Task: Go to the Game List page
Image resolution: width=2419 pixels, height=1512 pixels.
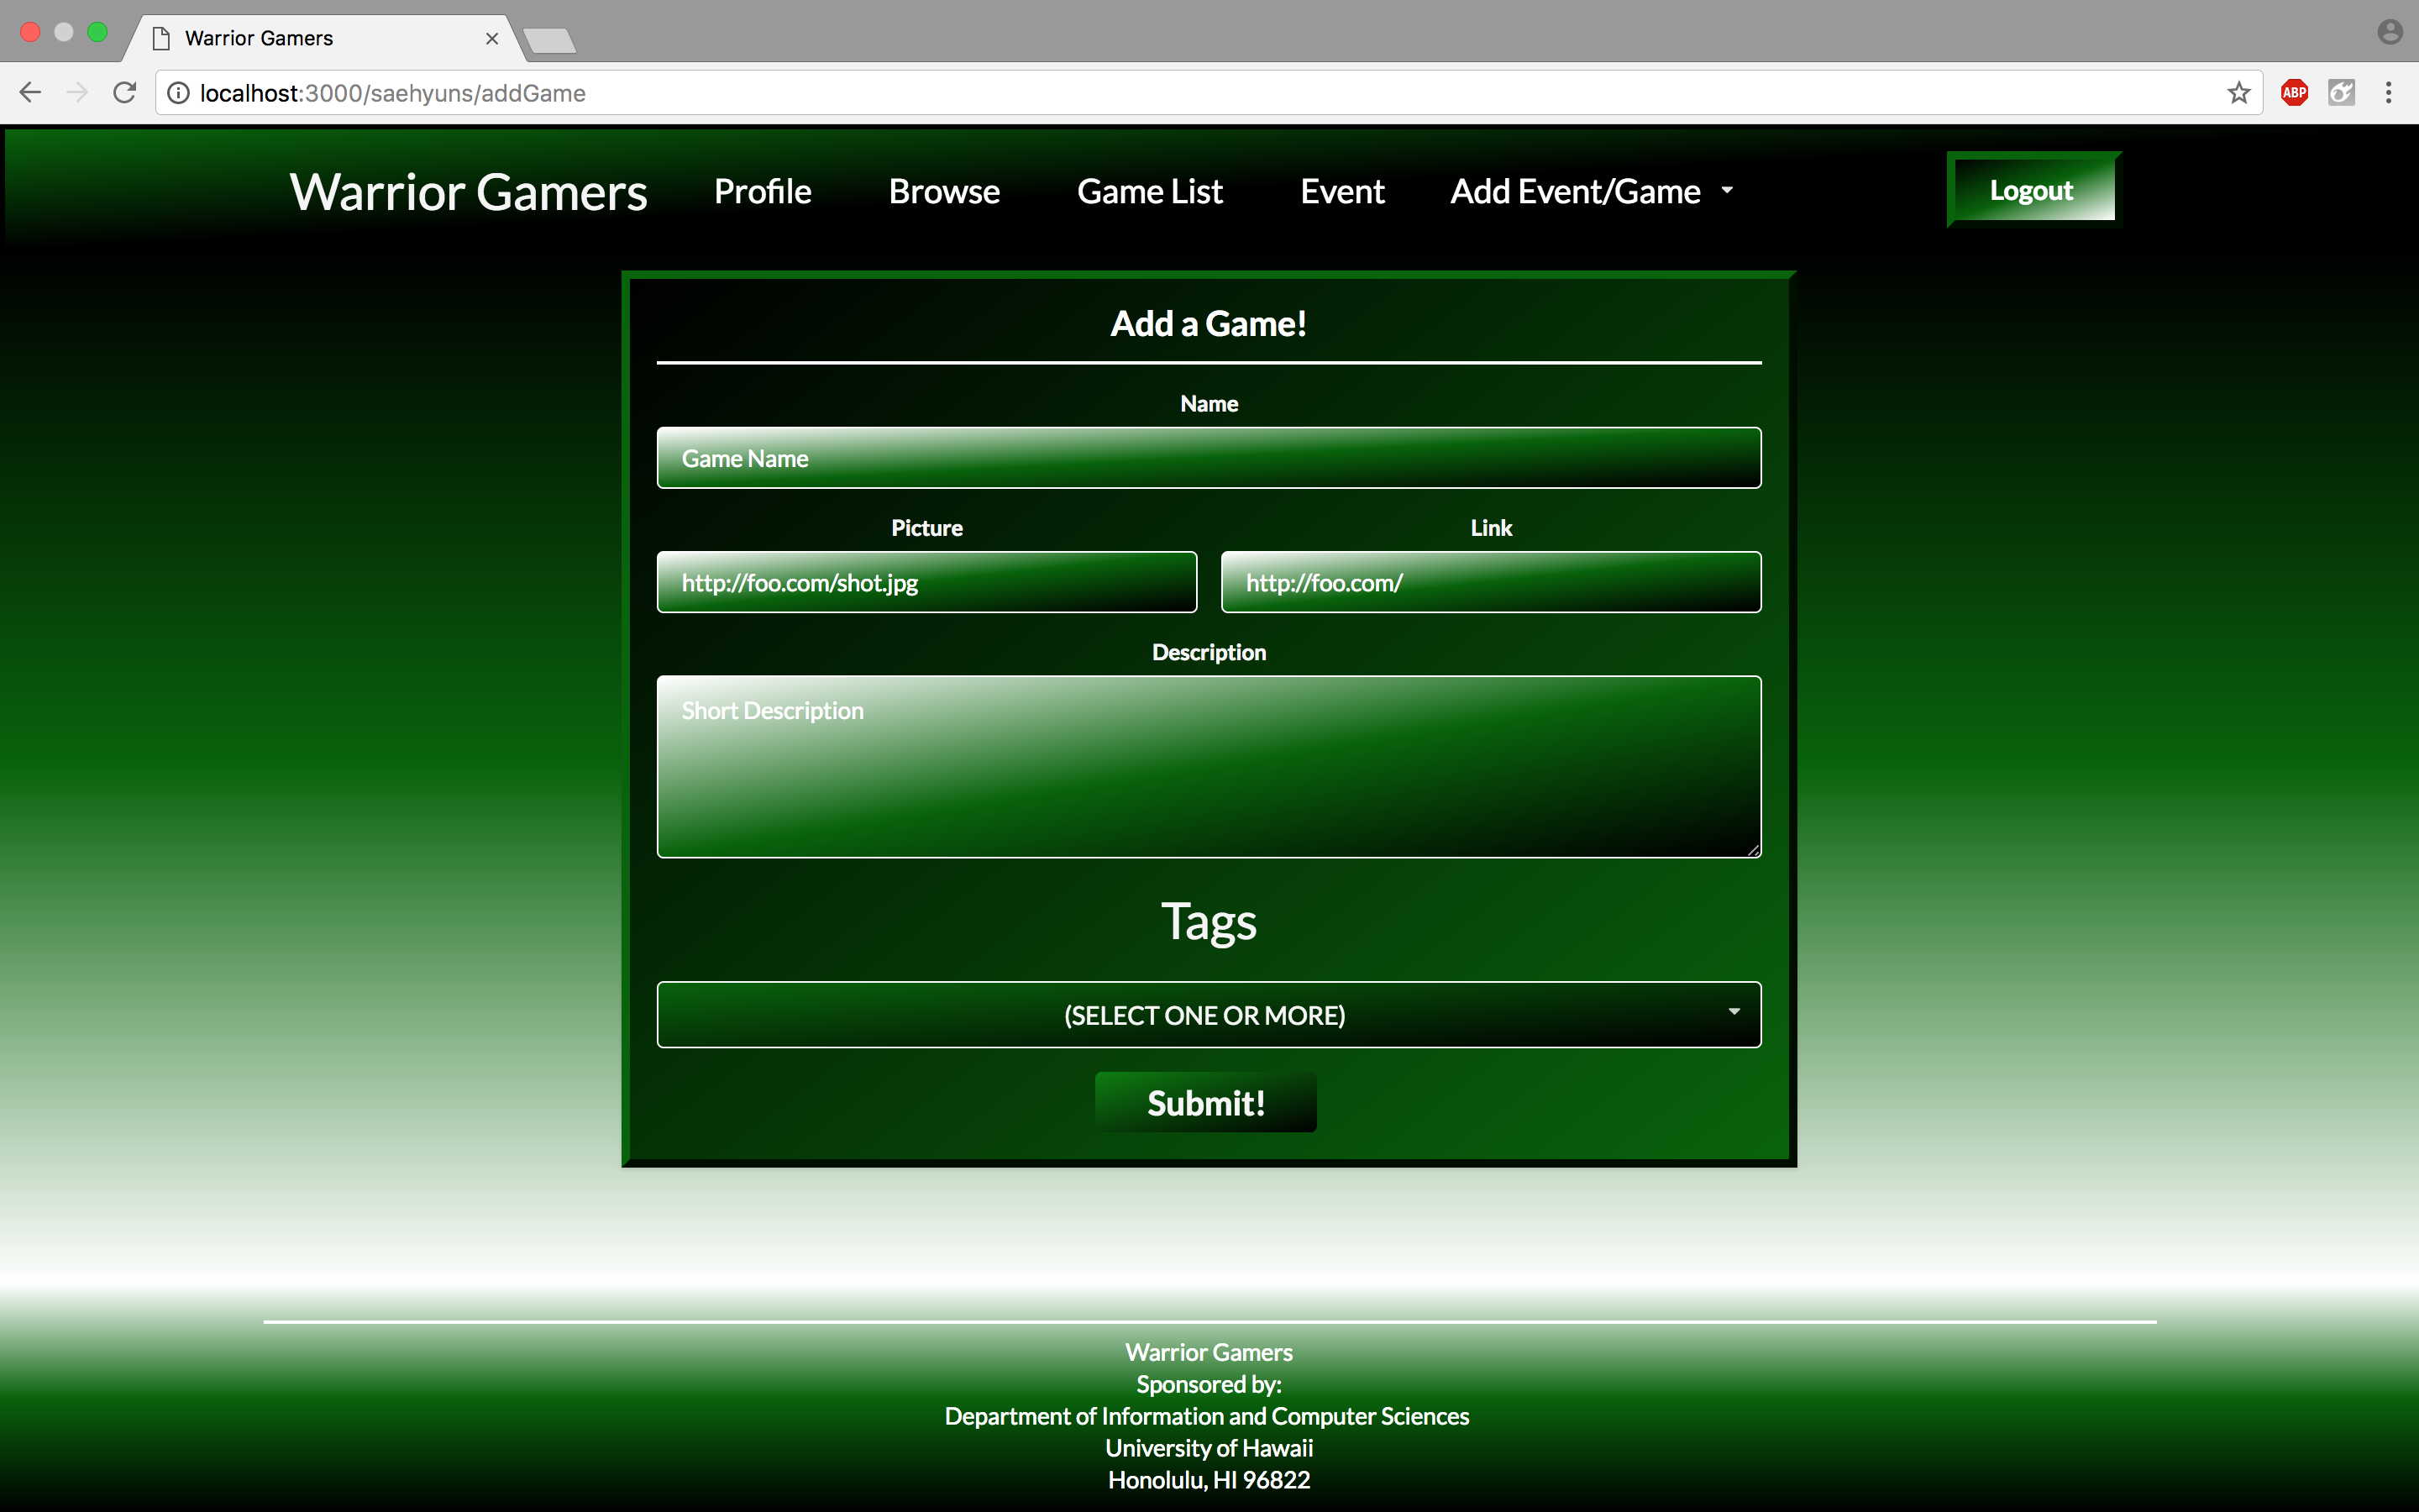Action: [x=1150, y=191]
